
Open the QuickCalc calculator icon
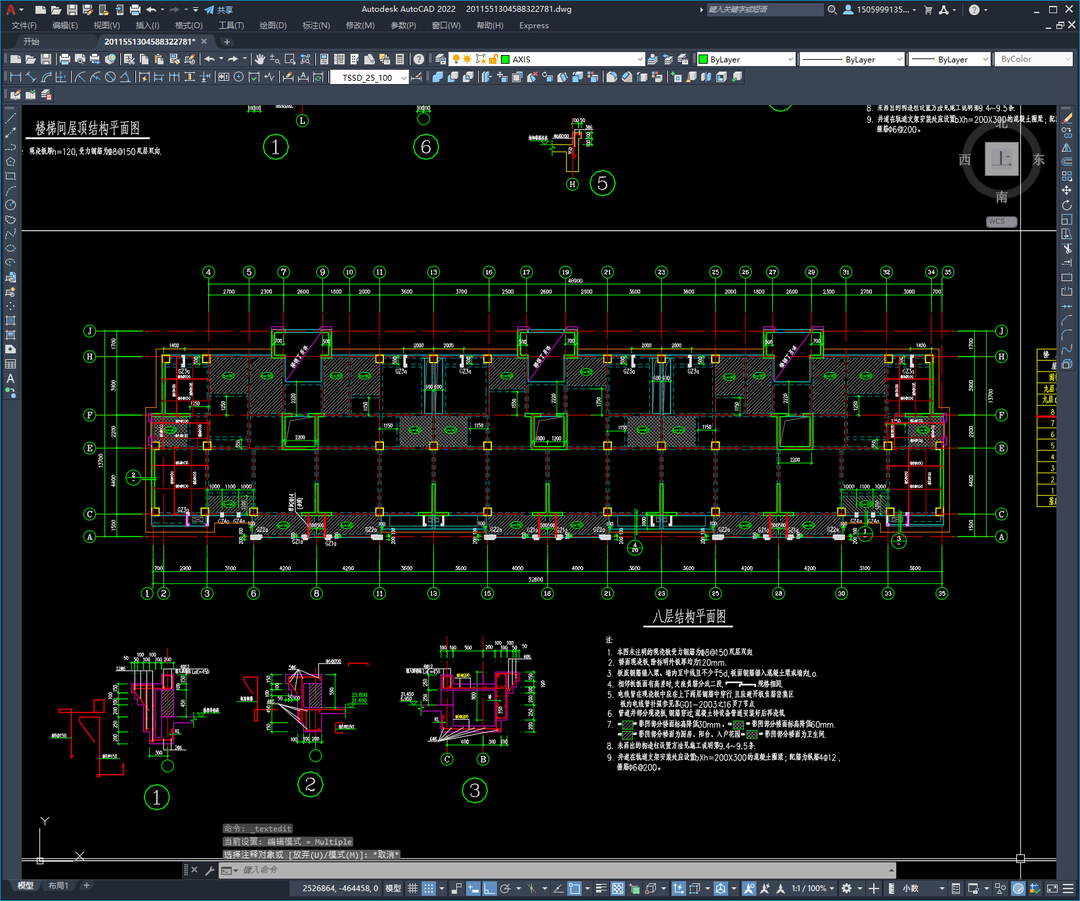coord(400,59)
